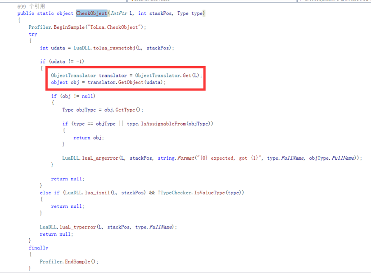Open the 699 个引用 references CodeLens
This screenshot has width=371, height=273.
pos(31,6)
